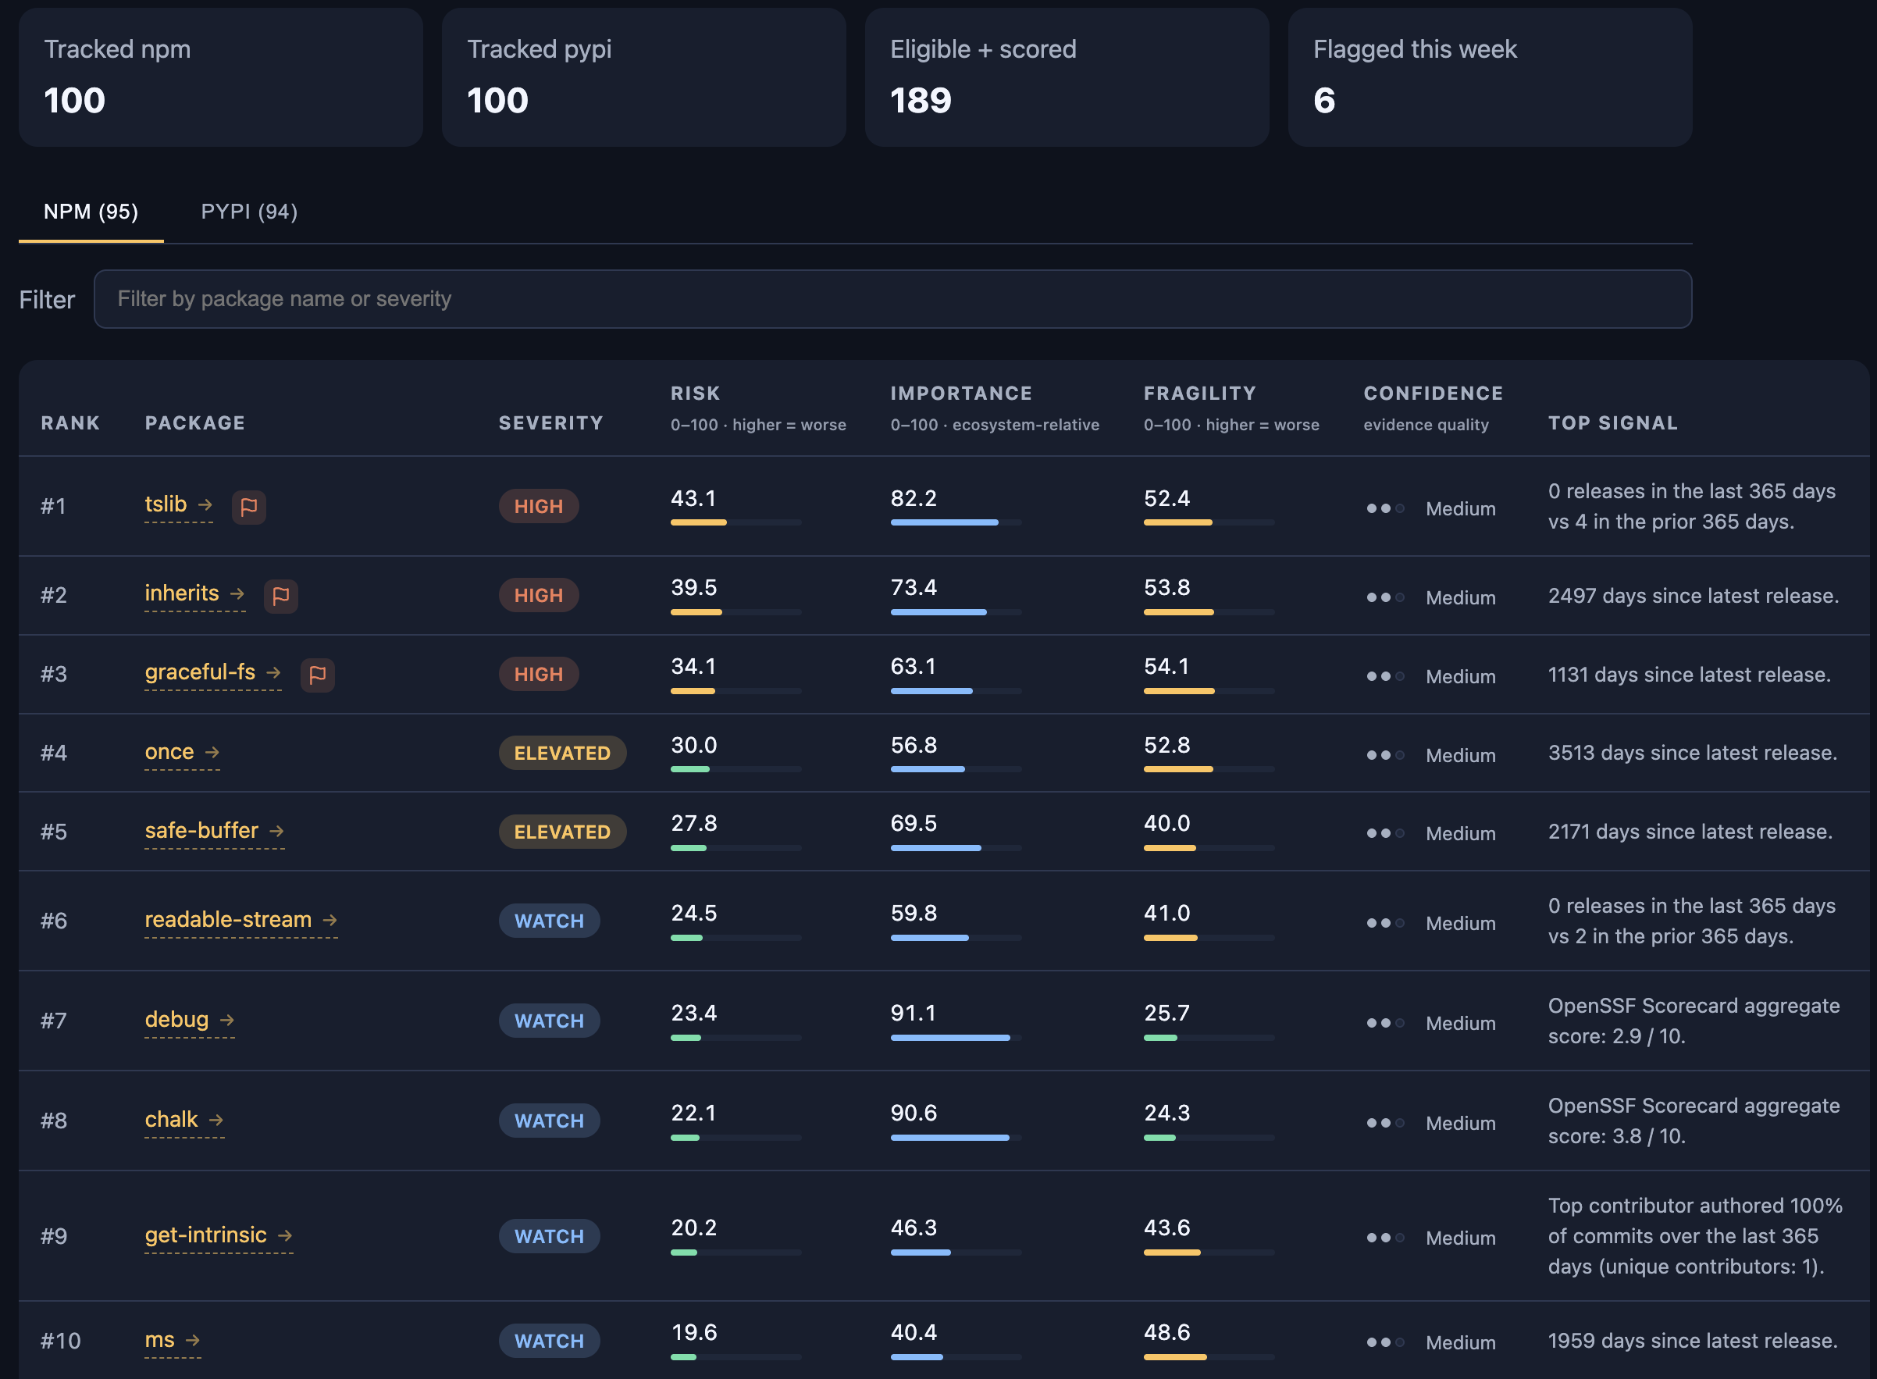Click the arrow icon next to get-intrinsic

tap(285, 1235)
